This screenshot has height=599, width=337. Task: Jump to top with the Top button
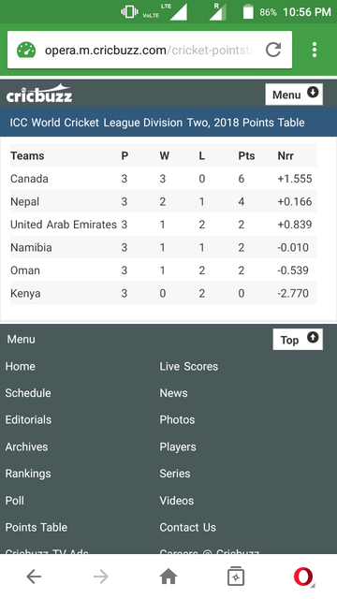point(298,339)
